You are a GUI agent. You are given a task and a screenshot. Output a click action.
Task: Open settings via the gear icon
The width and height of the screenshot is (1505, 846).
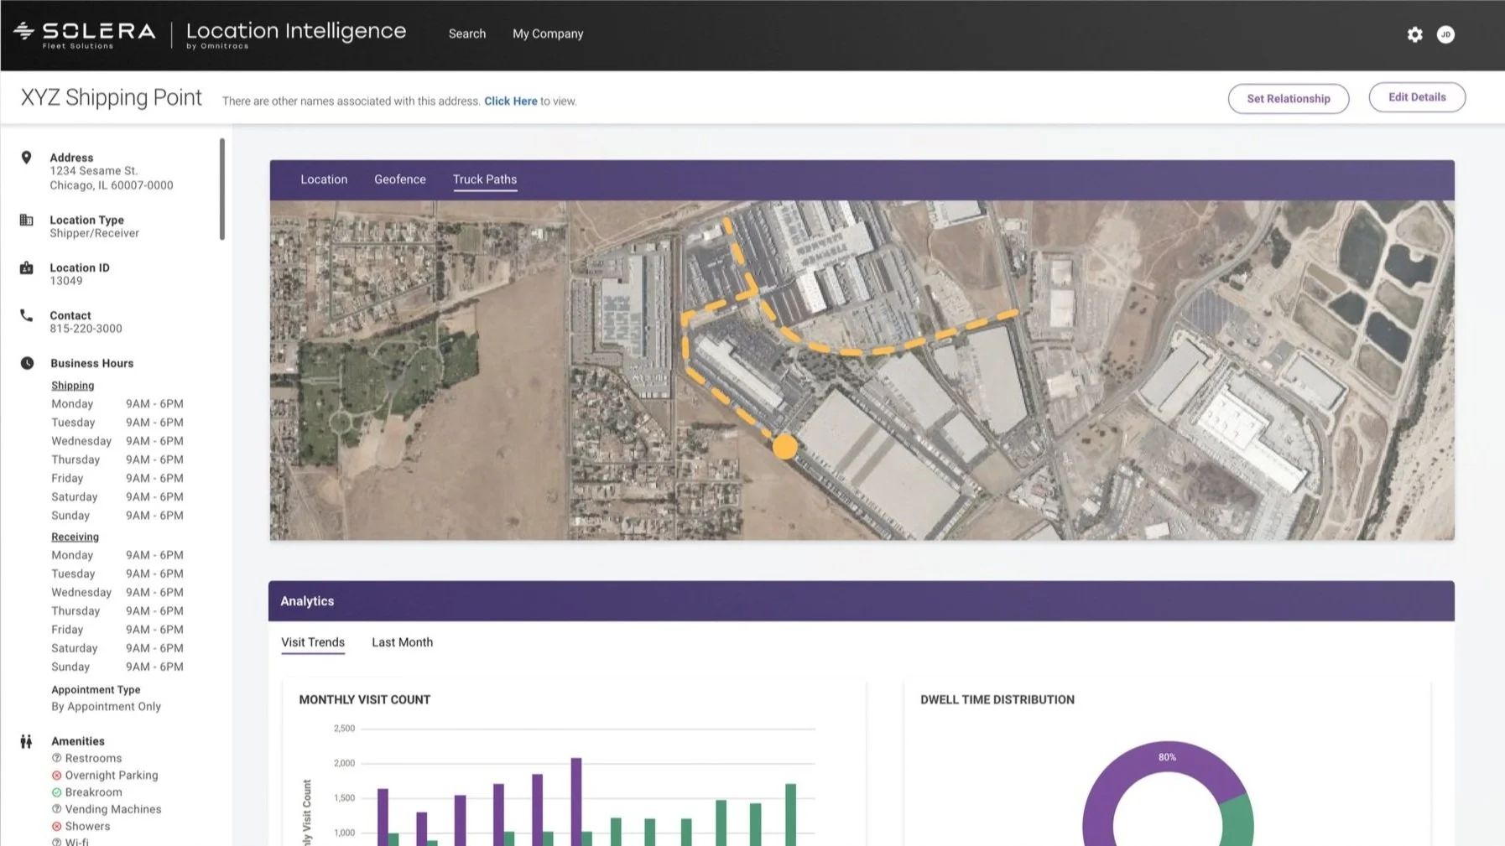click(x=1414, y=34)
